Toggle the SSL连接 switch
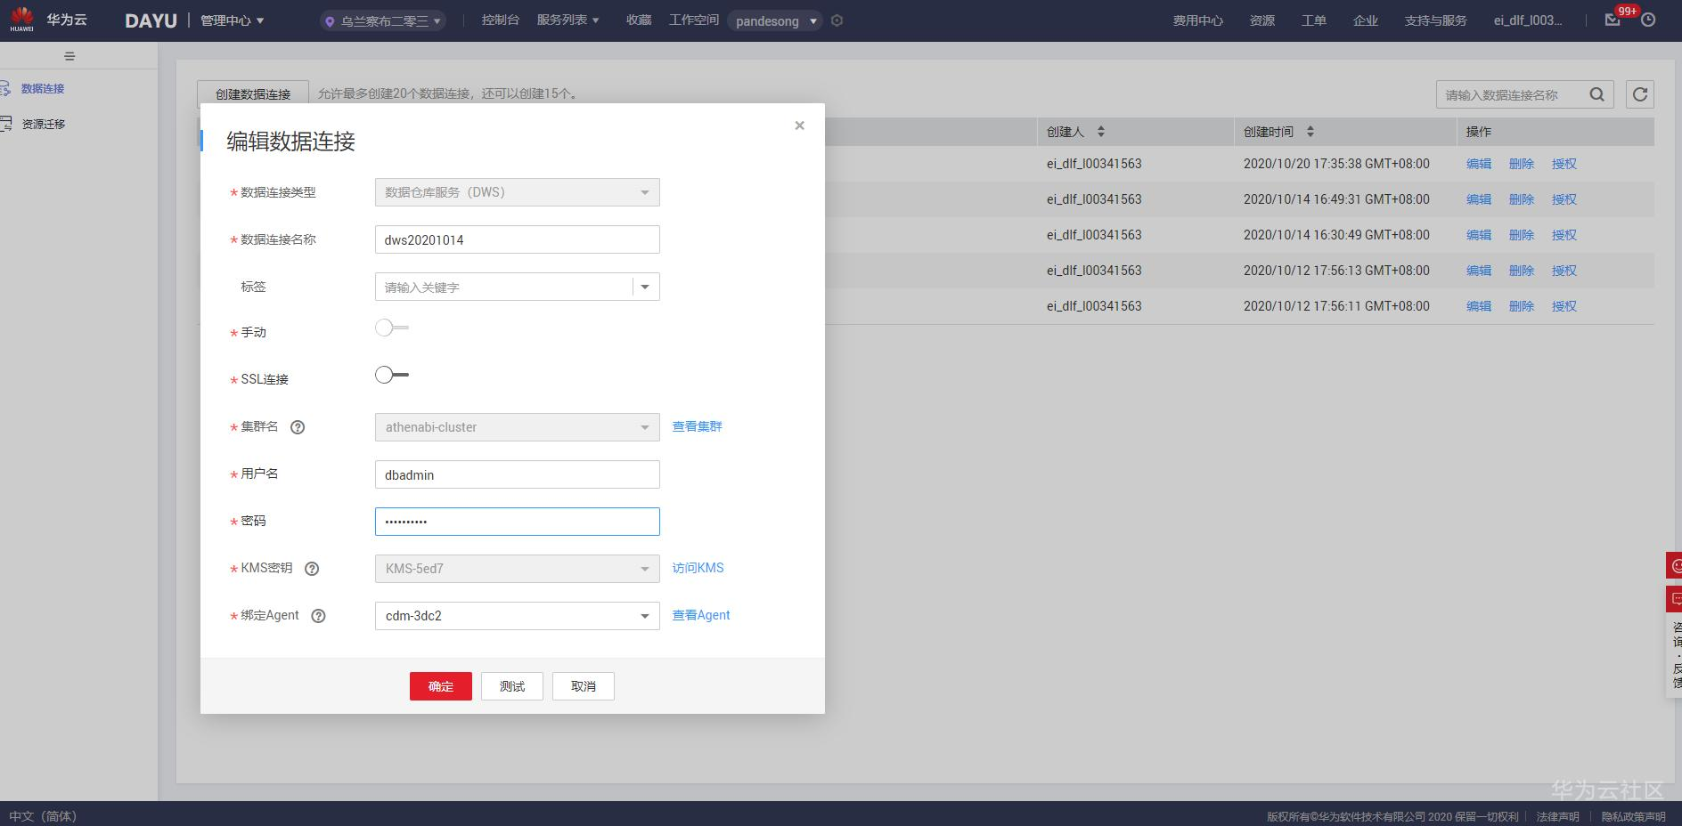The width and height of the screenshot is (1682, 826). [x=391, y=375]
